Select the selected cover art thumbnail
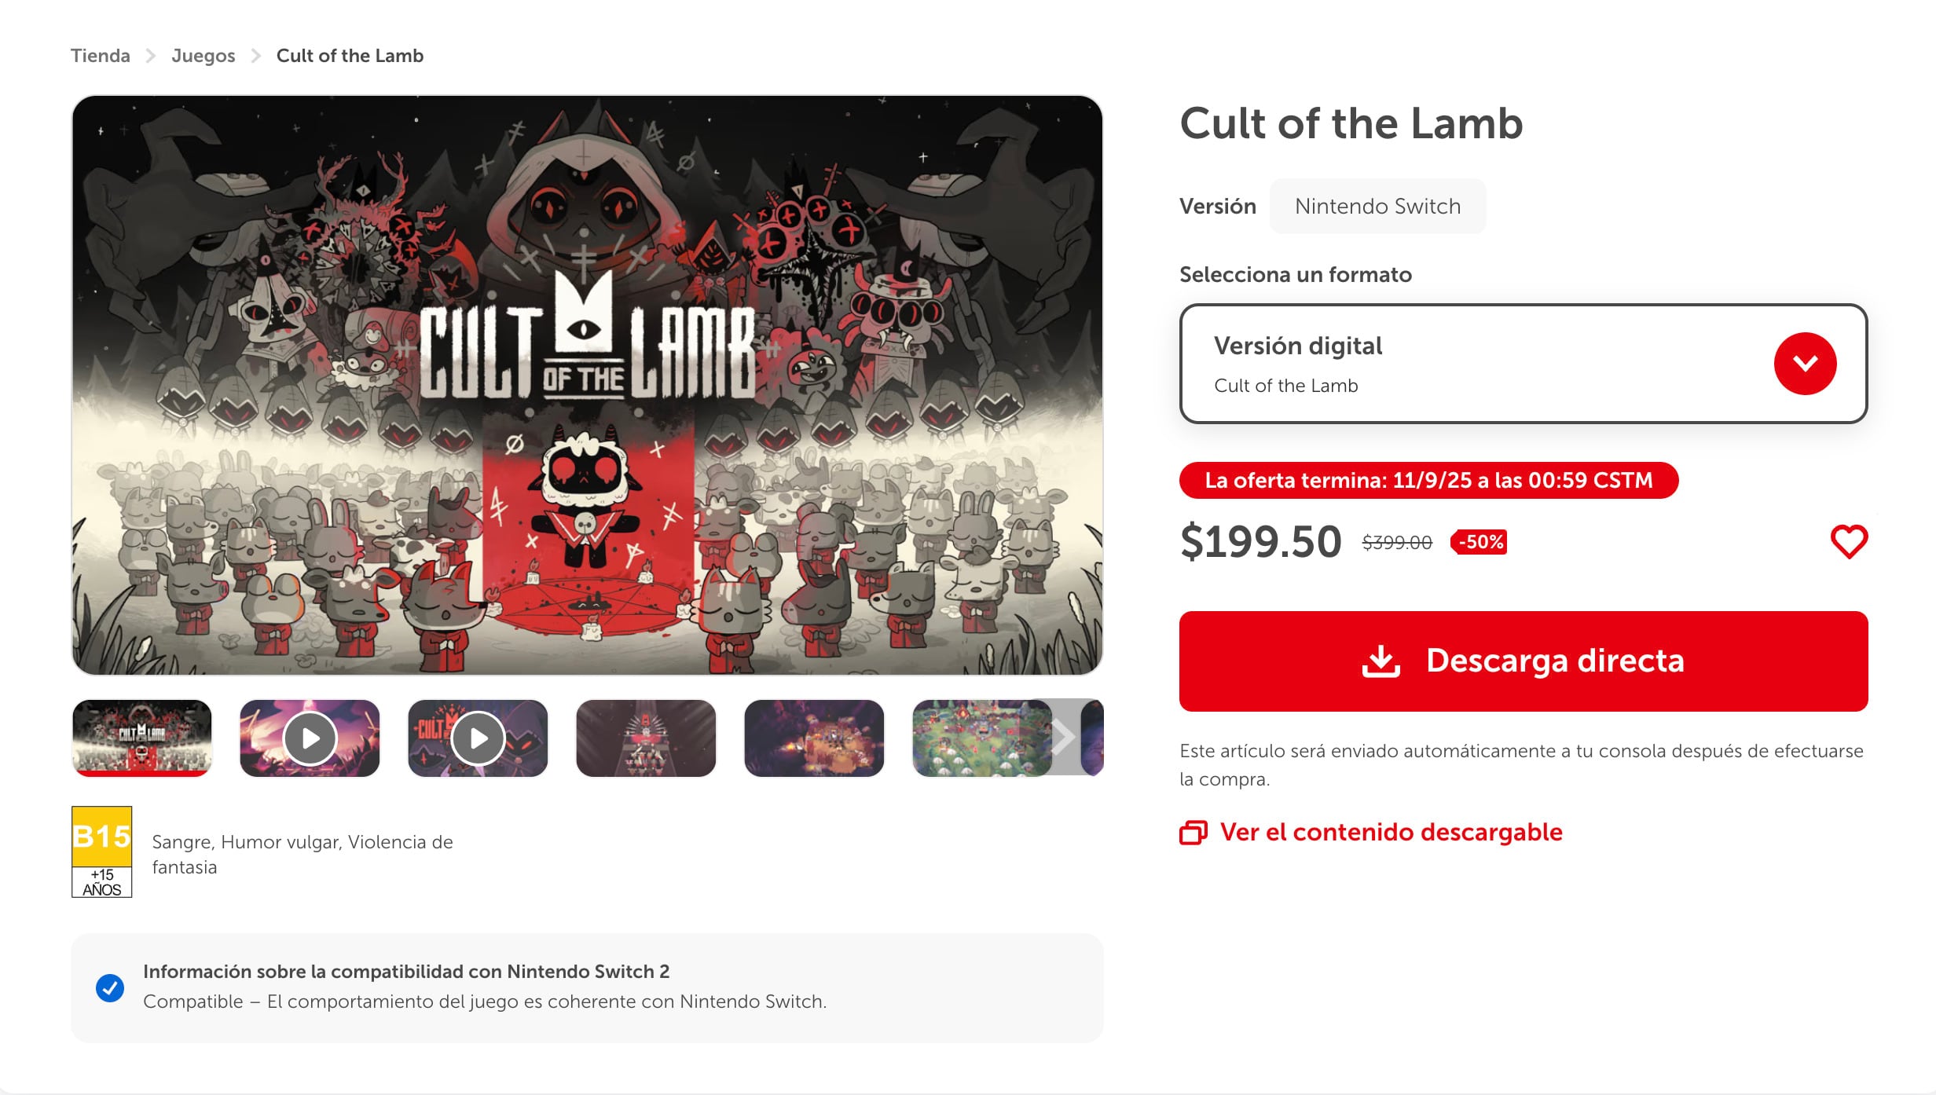Viewport: 1936px width, 1095px height. (141, 738)
